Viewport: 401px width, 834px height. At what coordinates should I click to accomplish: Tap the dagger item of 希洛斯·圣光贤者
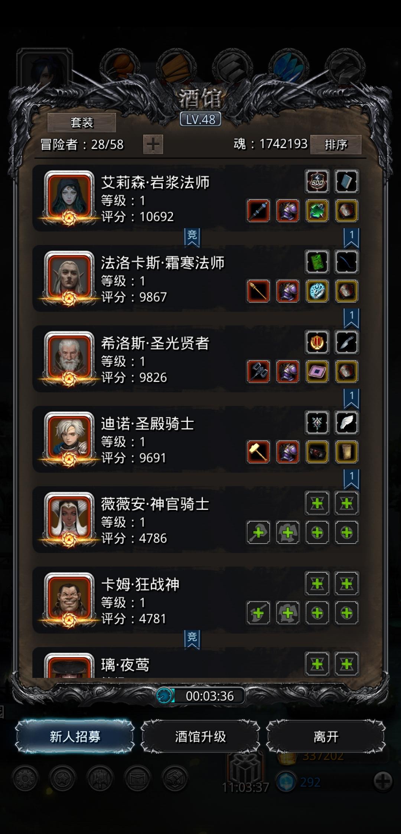coord(346,342)
